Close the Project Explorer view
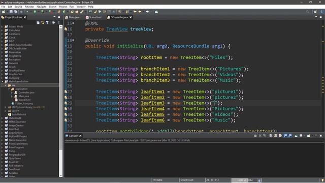325x183 pixels. [x=25, y=17]
